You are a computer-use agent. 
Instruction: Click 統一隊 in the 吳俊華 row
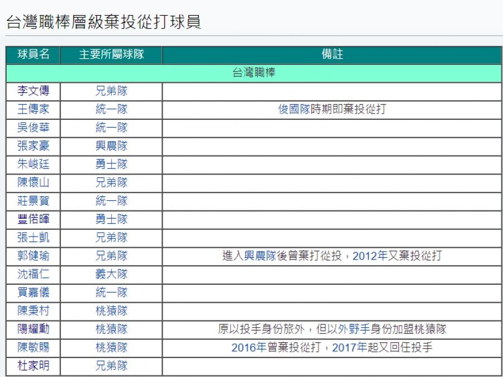(x=111, y=128)
